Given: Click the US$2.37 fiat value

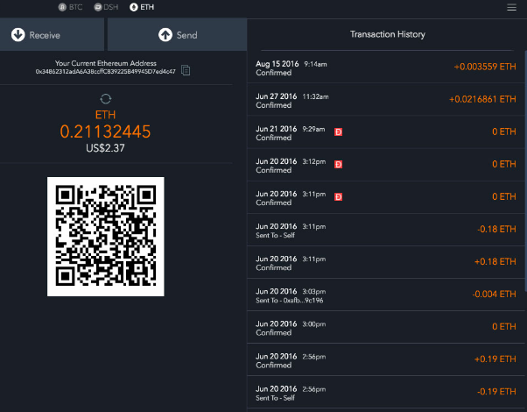Looking at the screenshot, I should tap(105, 148).
